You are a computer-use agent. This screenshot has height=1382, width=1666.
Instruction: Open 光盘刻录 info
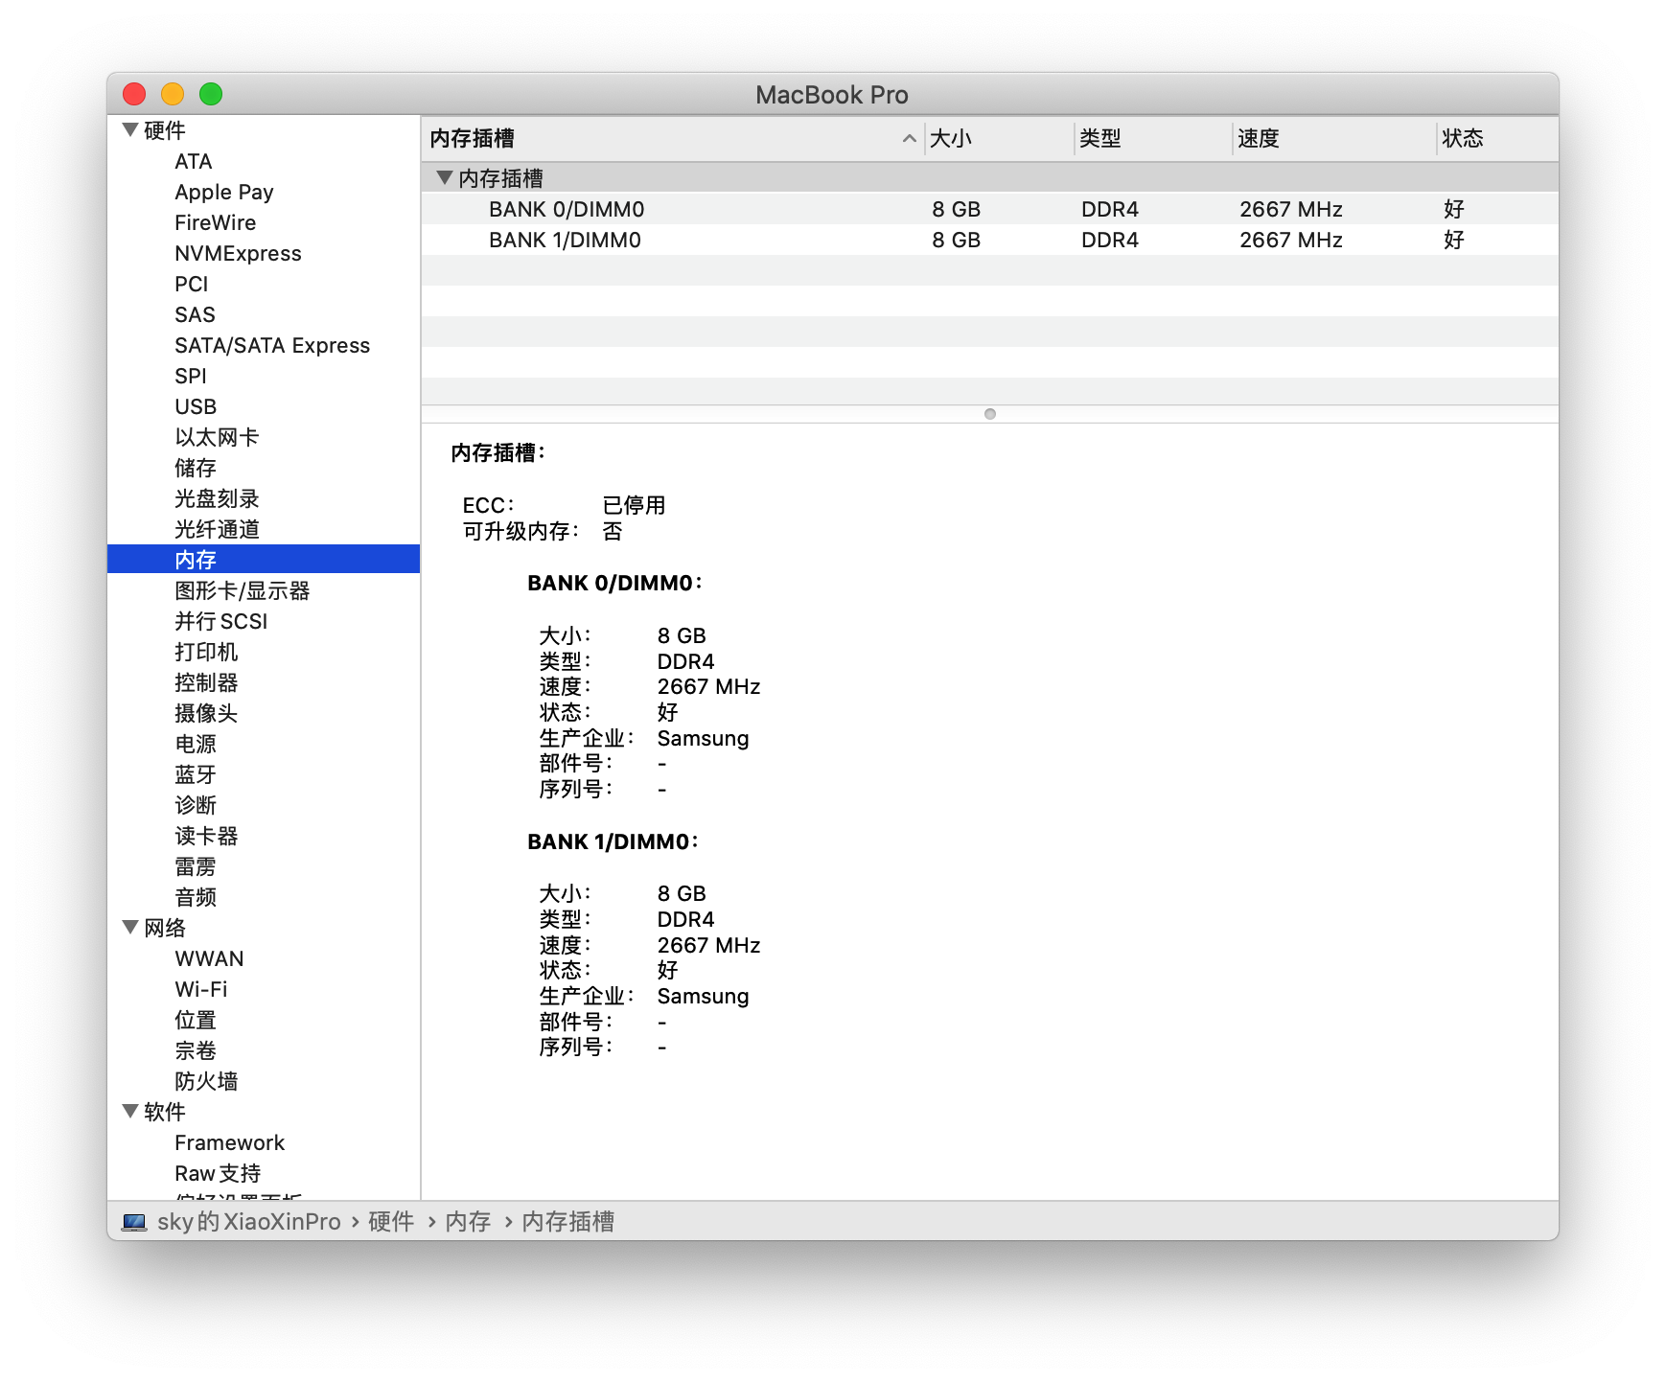pyautogui.click(x=217, y=498)
